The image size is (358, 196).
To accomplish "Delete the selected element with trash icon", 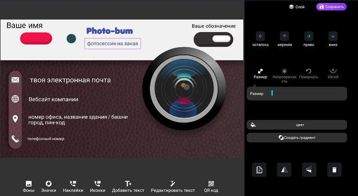I will point(334,170).
